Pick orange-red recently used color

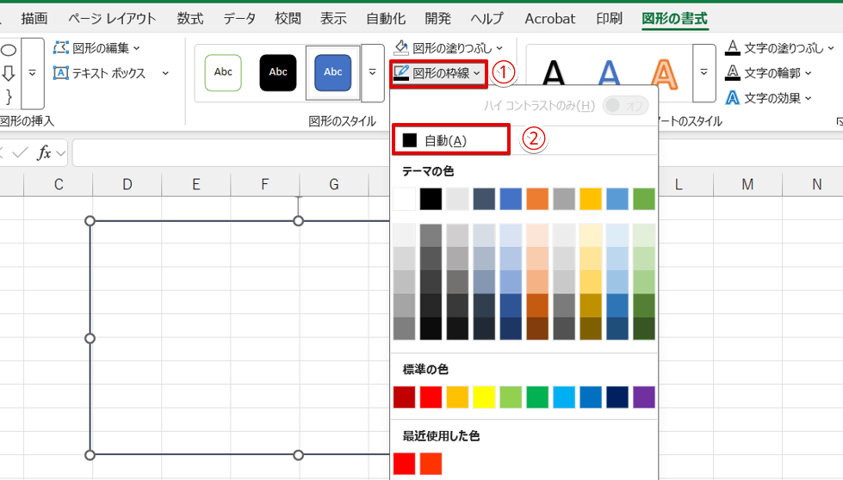[x=431, y=464]
